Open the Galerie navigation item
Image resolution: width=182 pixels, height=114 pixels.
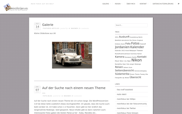(x=106, y=4)
